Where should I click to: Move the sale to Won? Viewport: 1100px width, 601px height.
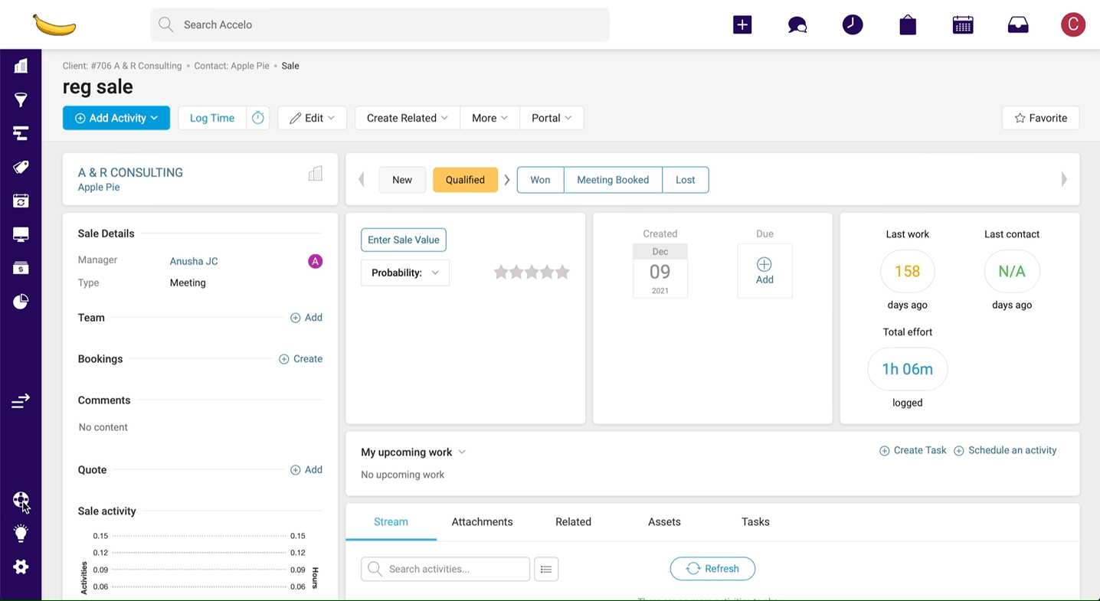(540, 180)
